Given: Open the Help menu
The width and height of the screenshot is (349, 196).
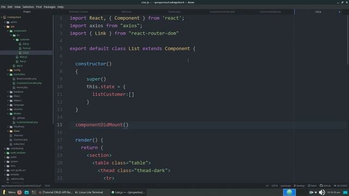Looking at the screenshot, I should pyautogui.click(x=61, y=7).
